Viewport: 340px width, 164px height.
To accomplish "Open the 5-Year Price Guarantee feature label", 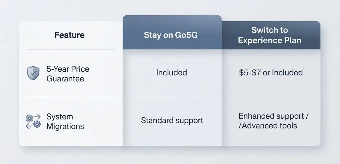I will pyautogui.click(x=68, y=74).
